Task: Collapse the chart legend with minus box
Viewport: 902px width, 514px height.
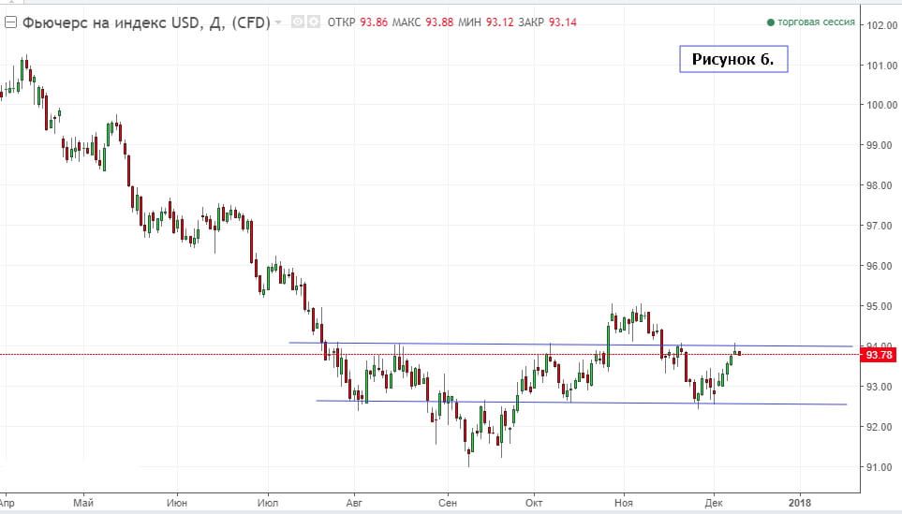Action: coord(10,22)
